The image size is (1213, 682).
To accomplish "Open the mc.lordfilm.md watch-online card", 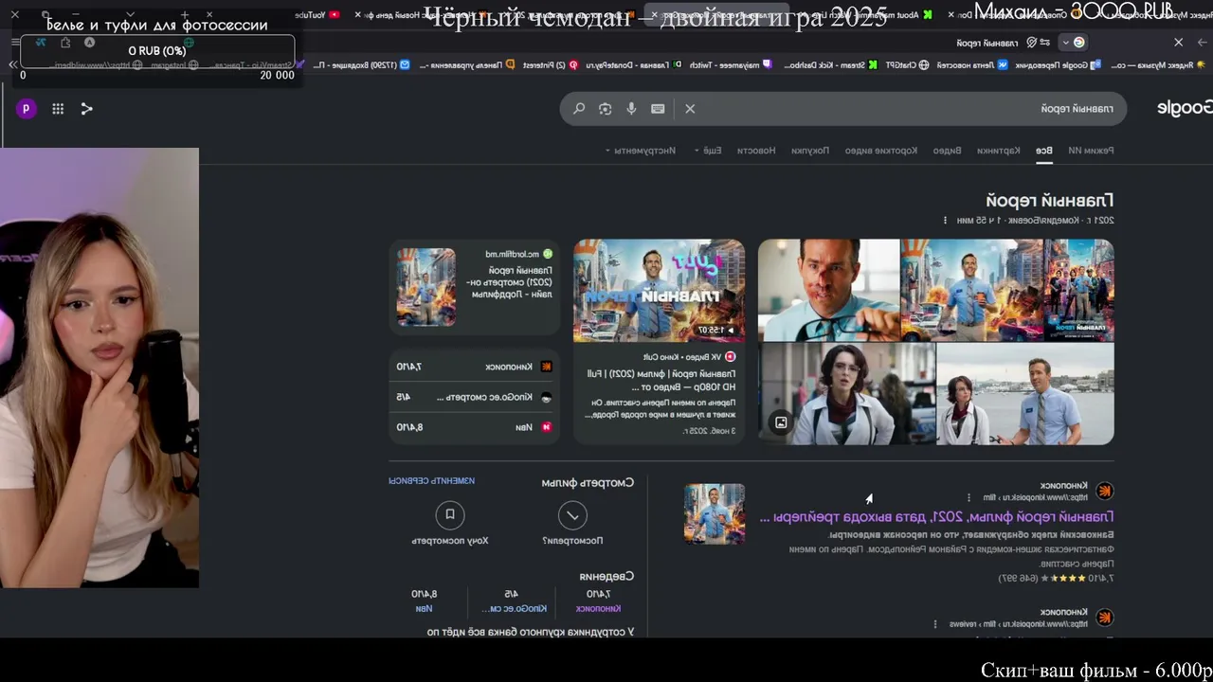I will tap(475, 287).
